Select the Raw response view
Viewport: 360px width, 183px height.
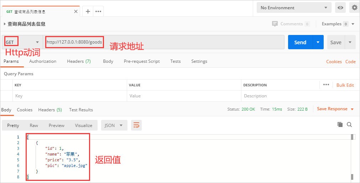click(34, 125)
